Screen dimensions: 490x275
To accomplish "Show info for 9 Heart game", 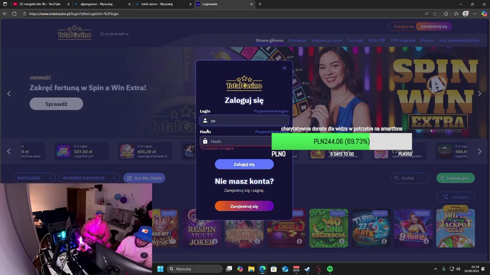I will pos(426,241).
